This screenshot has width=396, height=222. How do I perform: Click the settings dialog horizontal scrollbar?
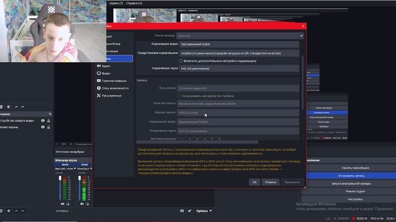click(197, 142)
